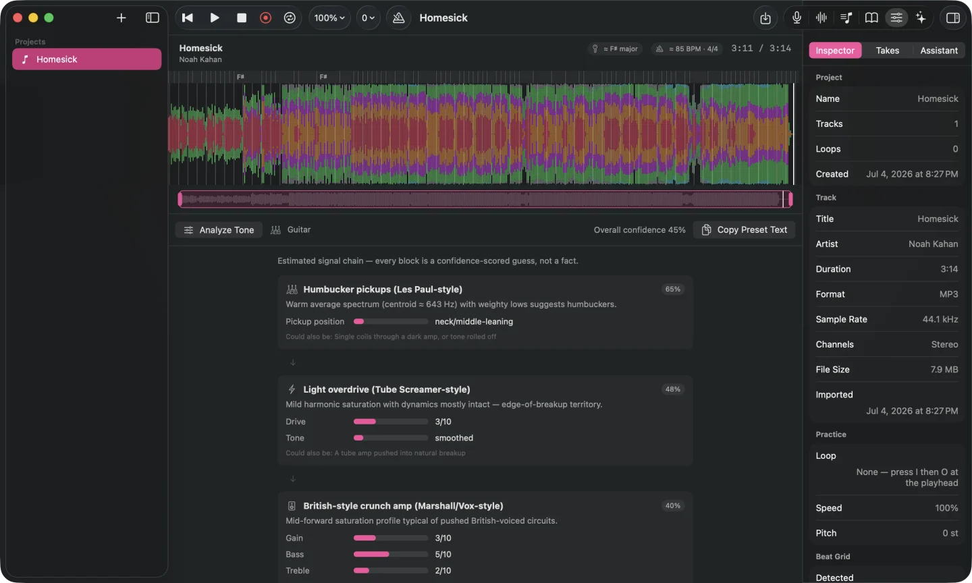972x583 pixels.
Task: Click the 48% confidence badge
Action: (x=673, y=389)
